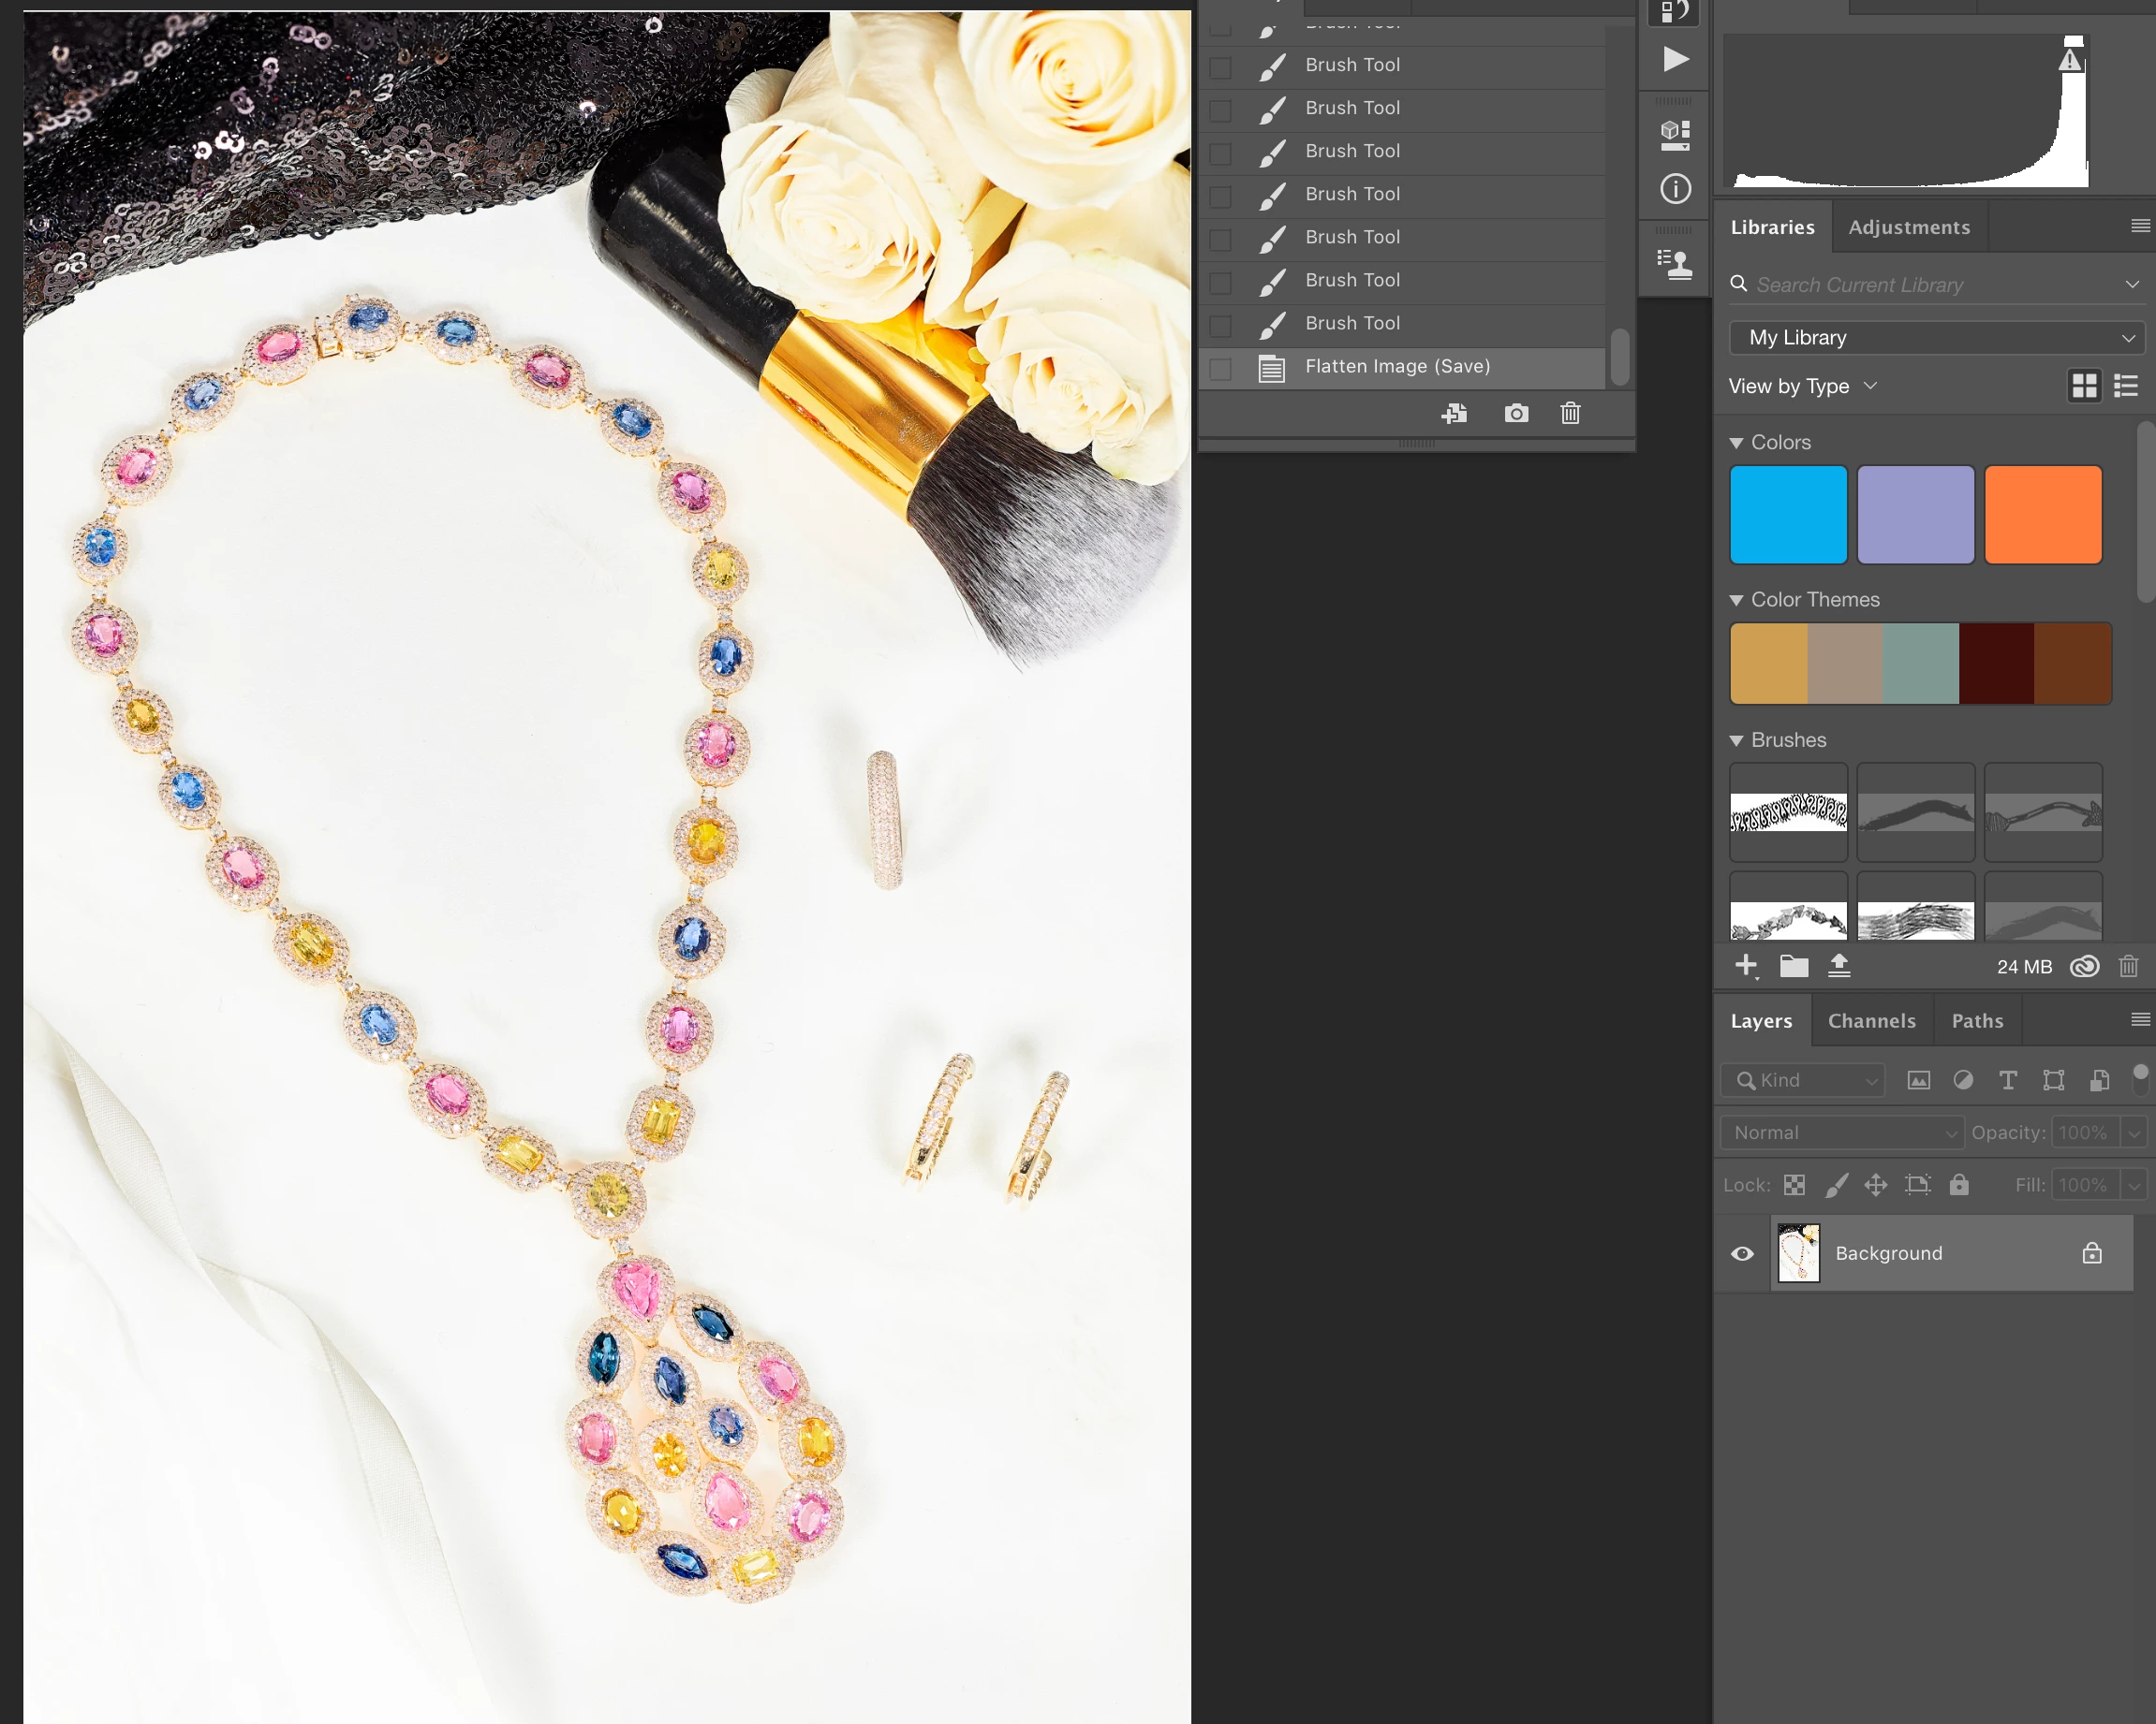2156x1724 pixels.
Task: Click create new document from state icon
Action: point(1455,414)
